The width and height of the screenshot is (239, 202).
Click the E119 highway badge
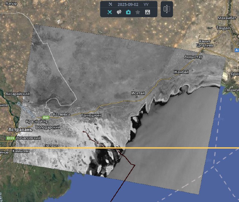pos(10,138)
